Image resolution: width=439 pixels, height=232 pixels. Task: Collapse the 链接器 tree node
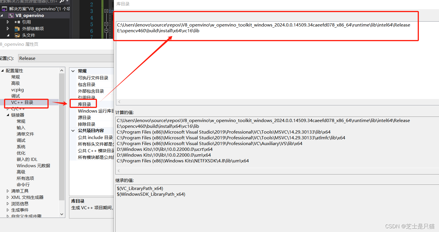(8, 115)
